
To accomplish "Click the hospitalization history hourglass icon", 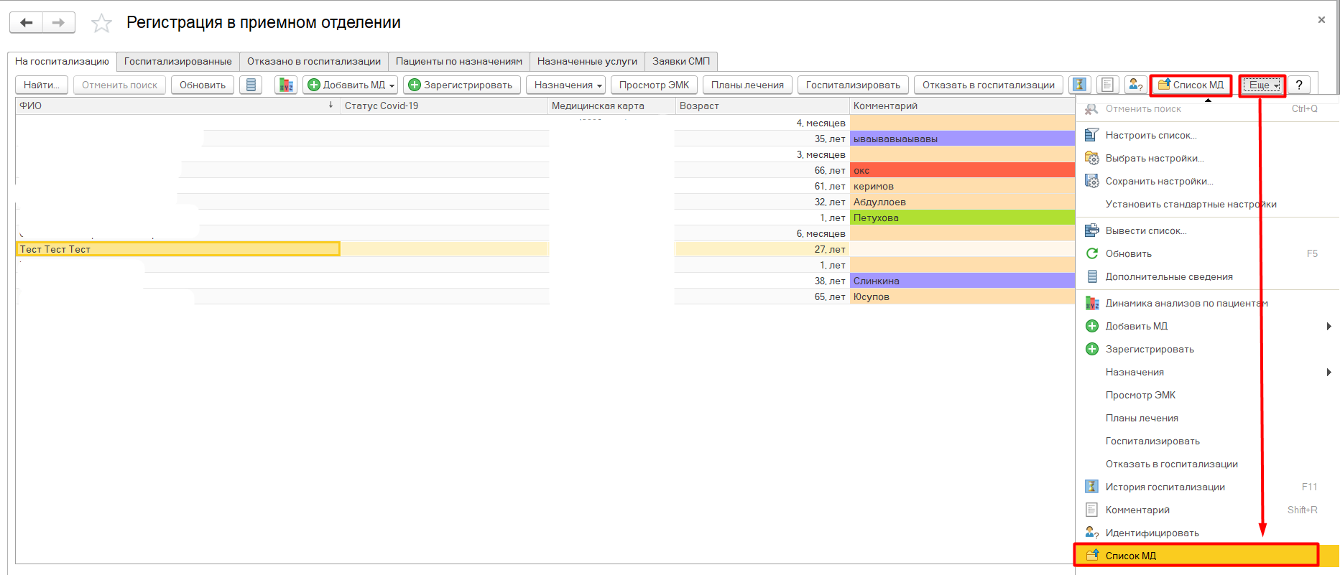I will (1079, 85).
